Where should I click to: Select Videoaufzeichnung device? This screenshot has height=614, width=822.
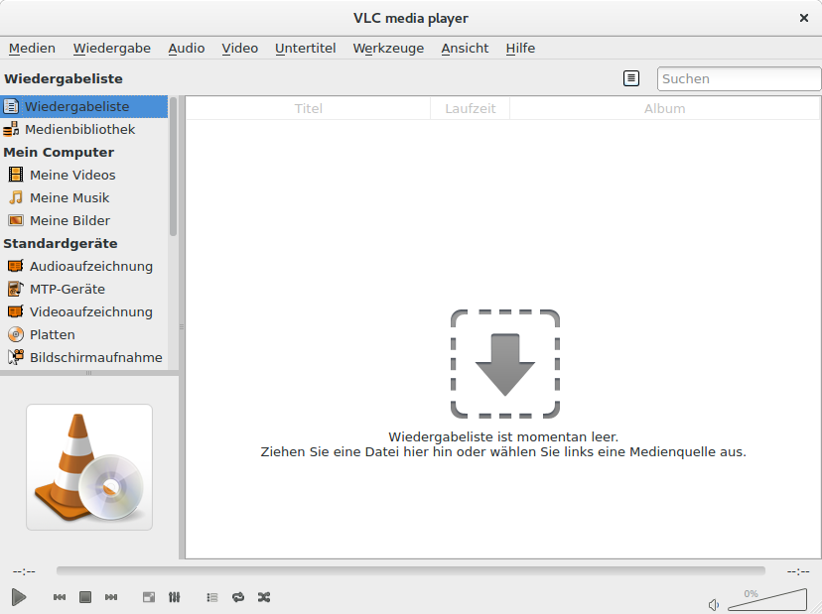(83, 311)
